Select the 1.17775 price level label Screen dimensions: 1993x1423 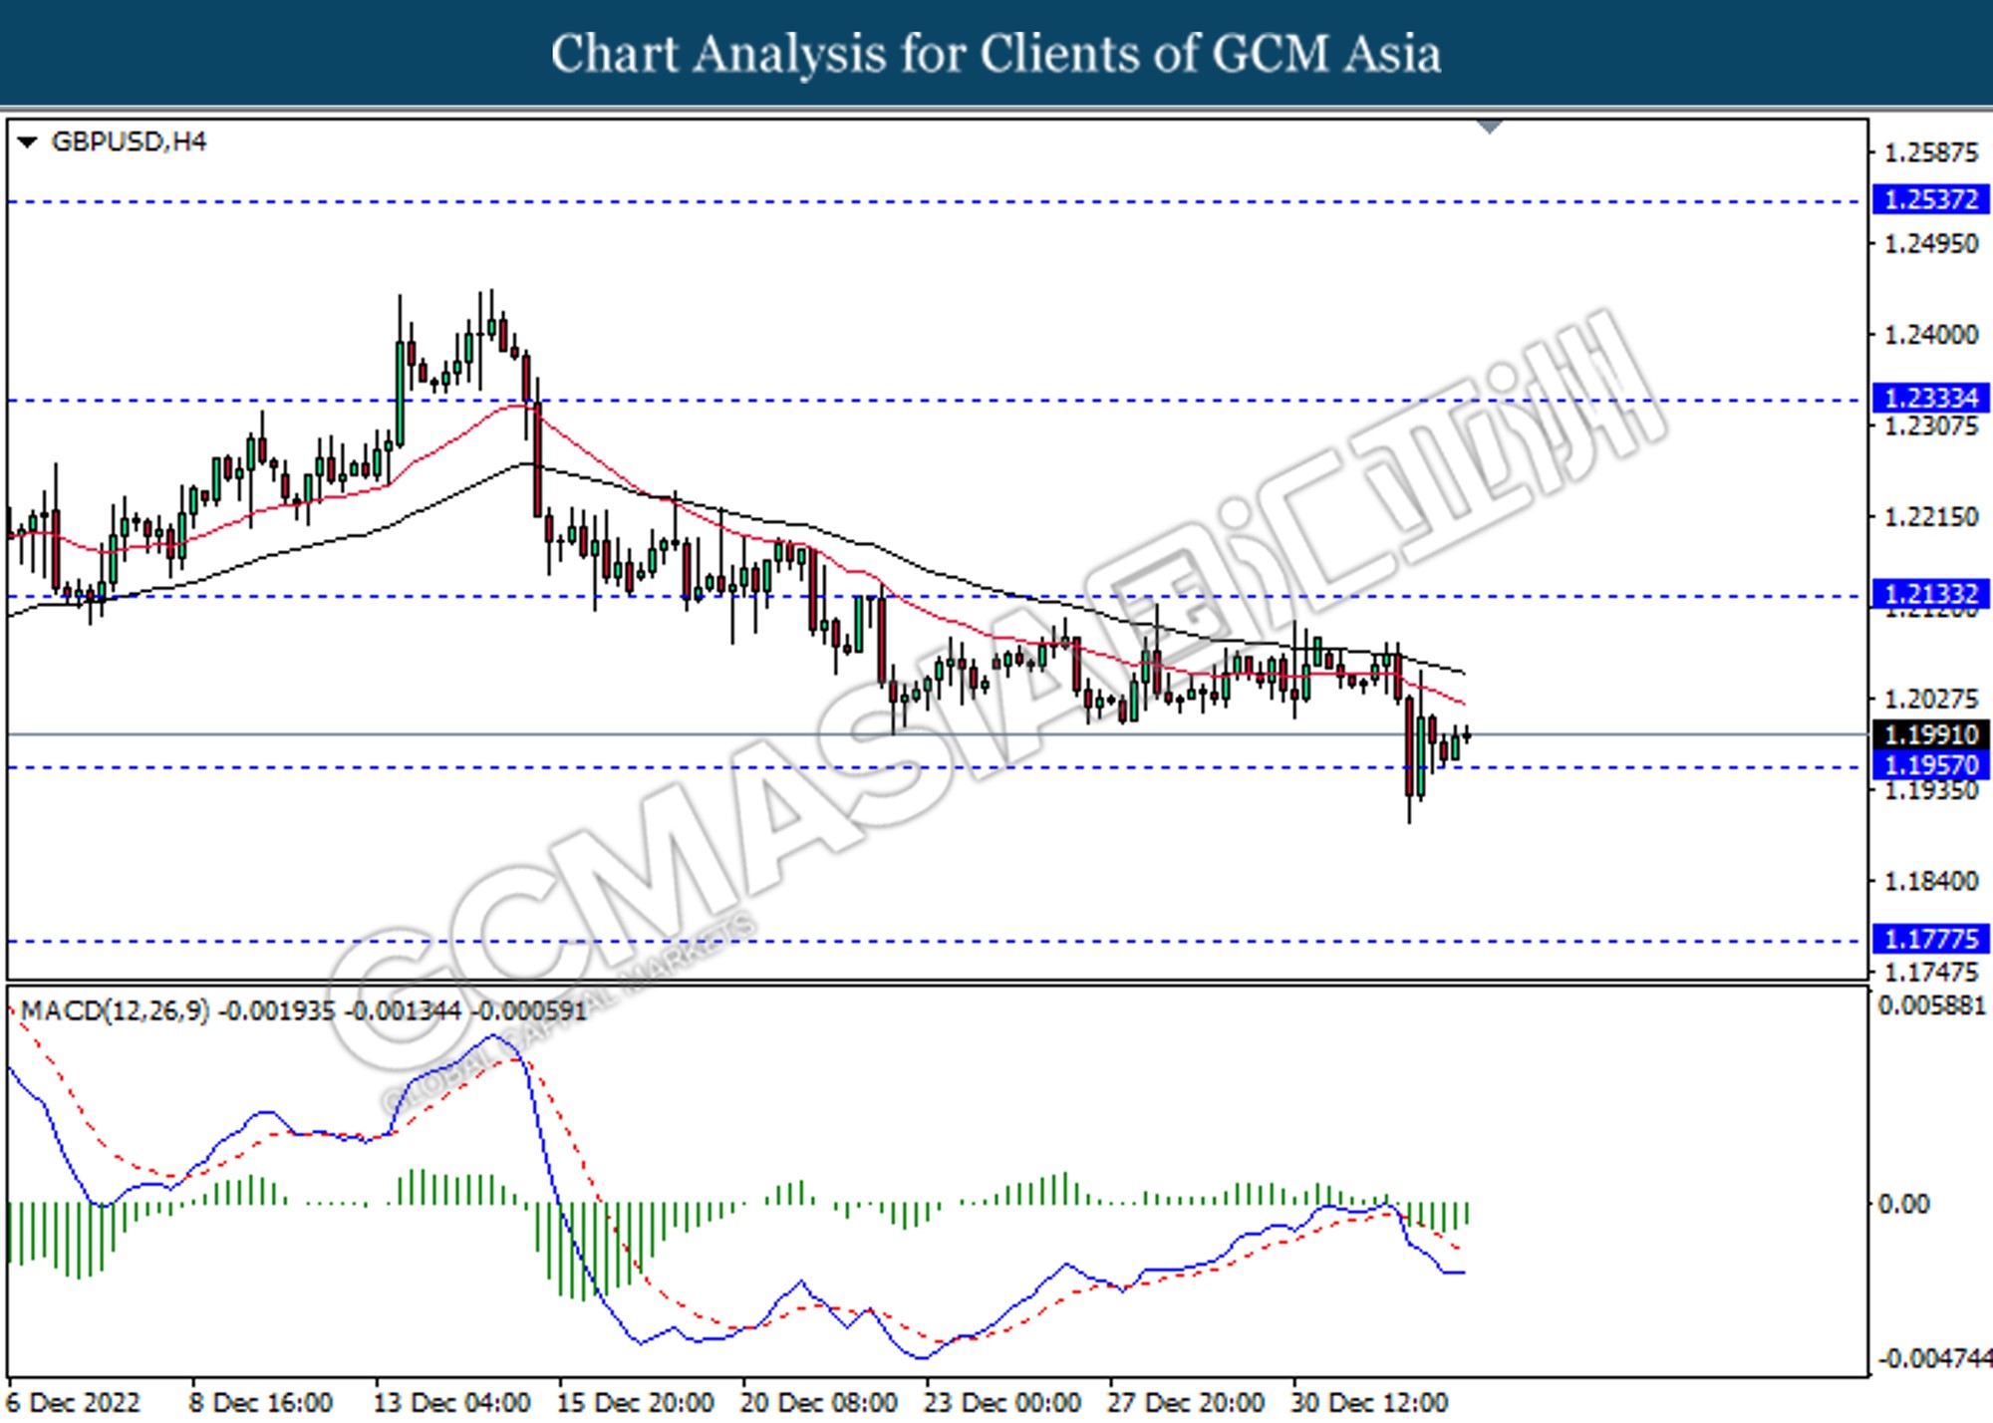pos(1931,939)
